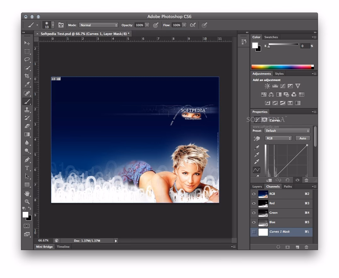
Task: Open the Timeline panel
Action: [63, 247]
